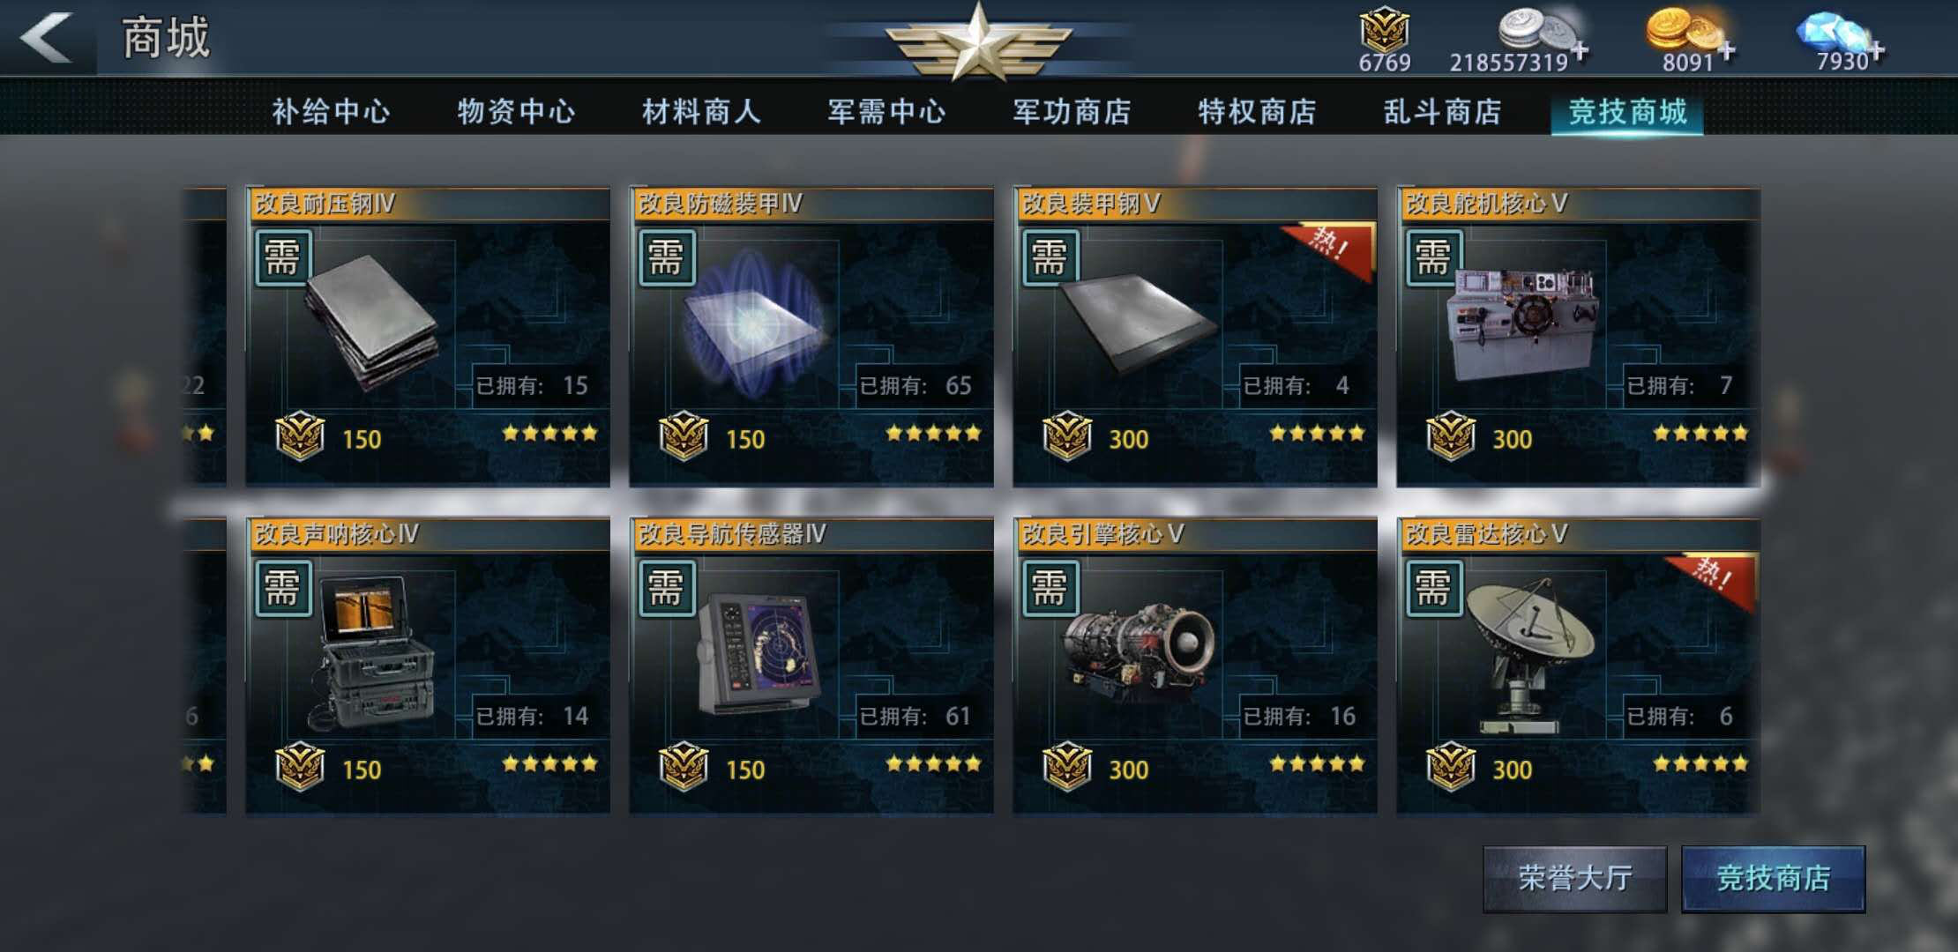
Task: Switch to 补给中心 tab
Action: pos(331,112)
